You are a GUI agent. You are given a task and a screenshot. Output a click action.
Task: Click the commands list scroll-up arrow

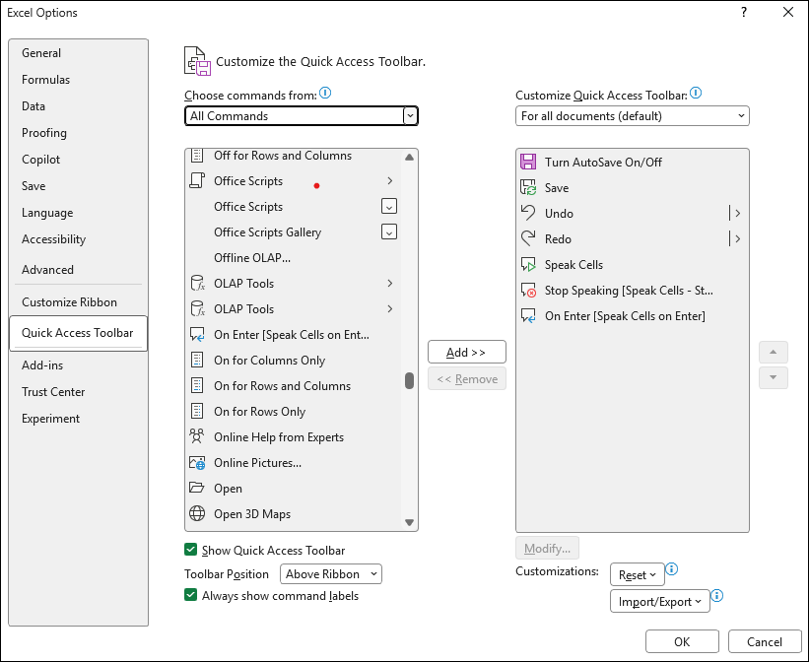coord(409,157)
